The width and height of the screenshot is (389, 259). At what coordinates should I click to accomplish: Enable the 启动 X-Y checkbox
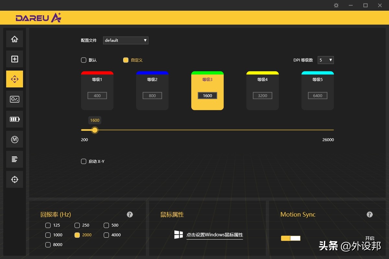tap(84, 161)
